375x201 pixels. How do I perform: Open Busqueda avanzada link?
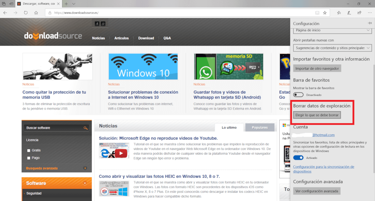pos(42,168)
